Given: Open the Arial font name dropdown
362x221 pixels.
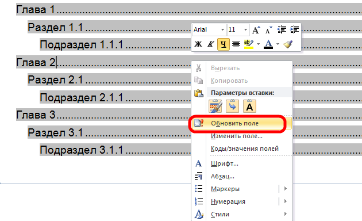Looking at the screenshot, I should pos(222,29).
